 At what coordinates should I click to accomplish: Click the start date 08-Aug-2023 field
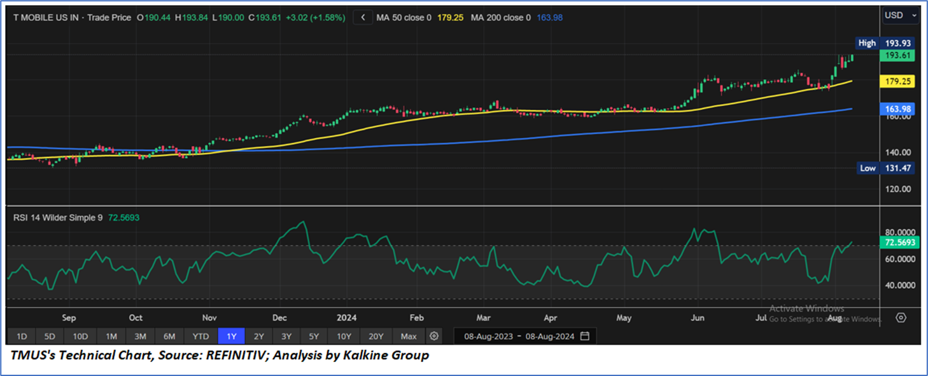488,336
